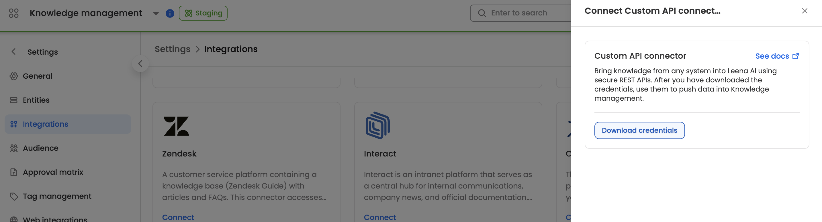Close the Connect Custom API panel
The image size is (822, 222).
(x=805, y=11)
